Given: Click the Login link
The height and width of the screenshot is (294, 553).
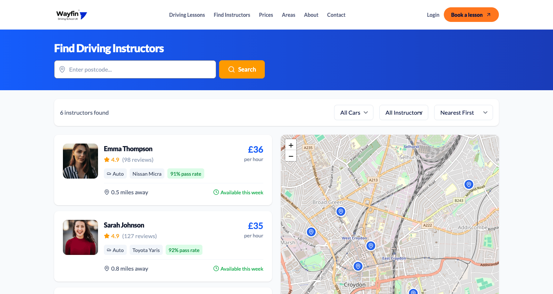Looking at the screenshot, I should pos(433,15).
